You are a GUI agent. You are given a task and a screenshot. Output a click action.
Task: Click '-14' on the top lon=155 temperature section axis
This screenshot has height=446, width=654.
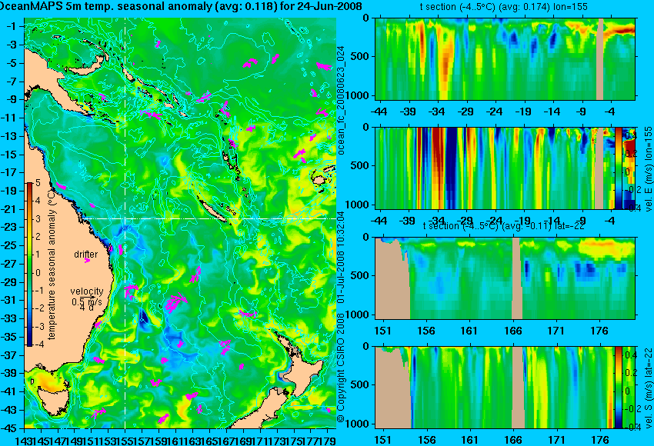pos(552,111)
